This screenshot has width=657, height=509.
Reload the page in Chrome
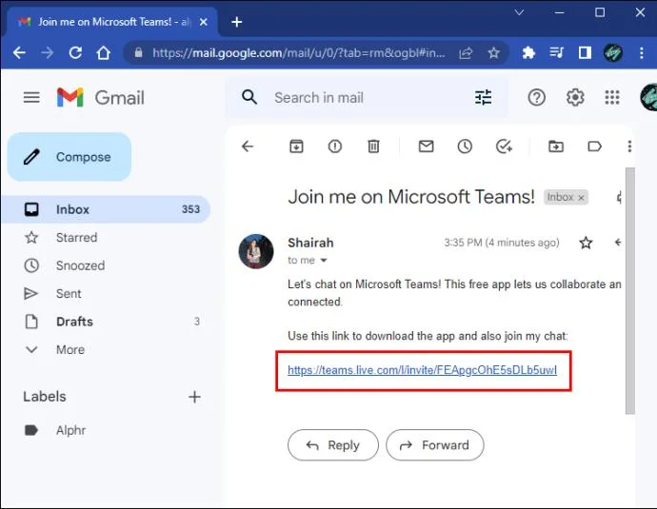[75, 52]
